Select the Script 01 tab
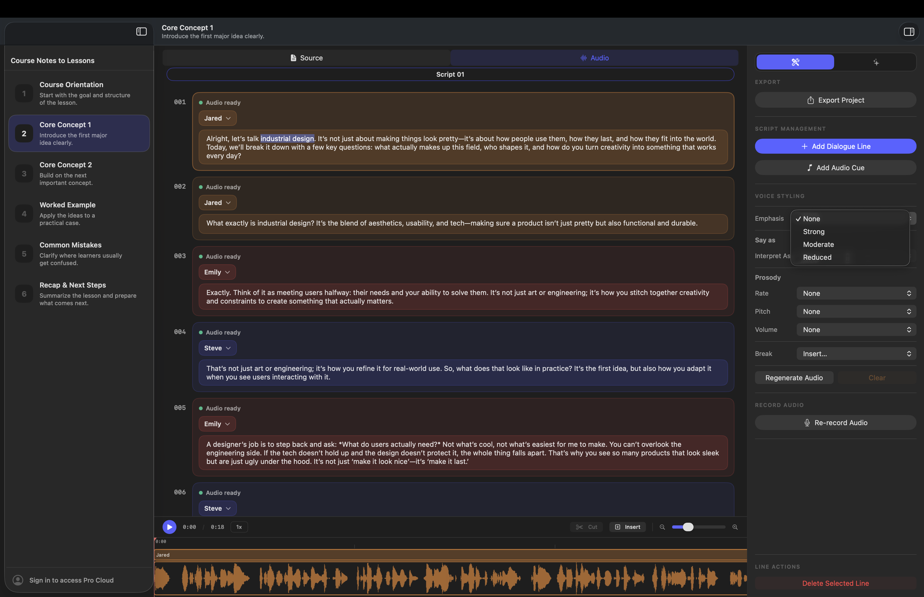Viewport: 924px width, 597px height. (450, 75)
